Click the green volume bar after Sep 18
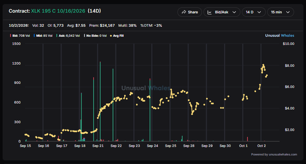 pyautogui.click(x=81, y=117)
